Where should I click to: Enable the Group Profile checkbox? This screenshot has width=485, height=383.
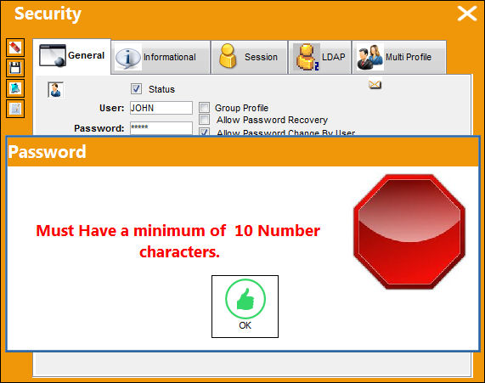[x=204, y=108]
